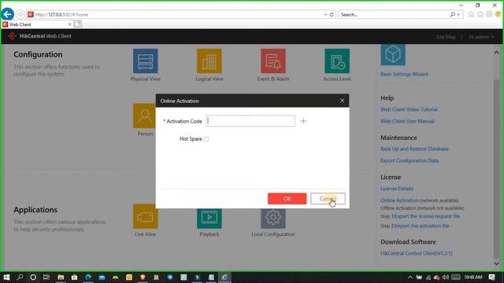Image resolution: width=504 pixels, height=283 pixels.
Task: Download HikCentral Control Client(V1.2.1)
Action: tap(417, 253)
